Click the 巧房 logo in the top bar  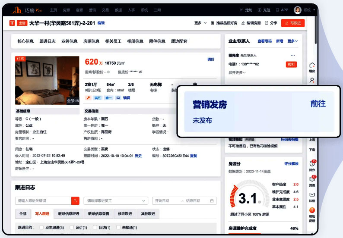coord(27,10)
